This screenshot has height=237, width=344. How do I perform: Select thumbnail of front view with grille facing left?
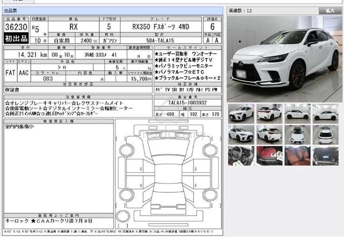pyautogui.click(x=241, y=114)
